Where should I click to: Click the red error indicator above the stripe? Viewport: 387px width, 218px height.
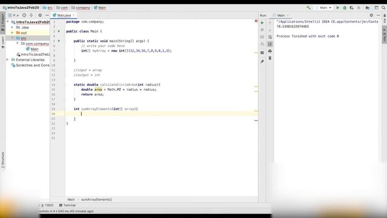point(256,21)
